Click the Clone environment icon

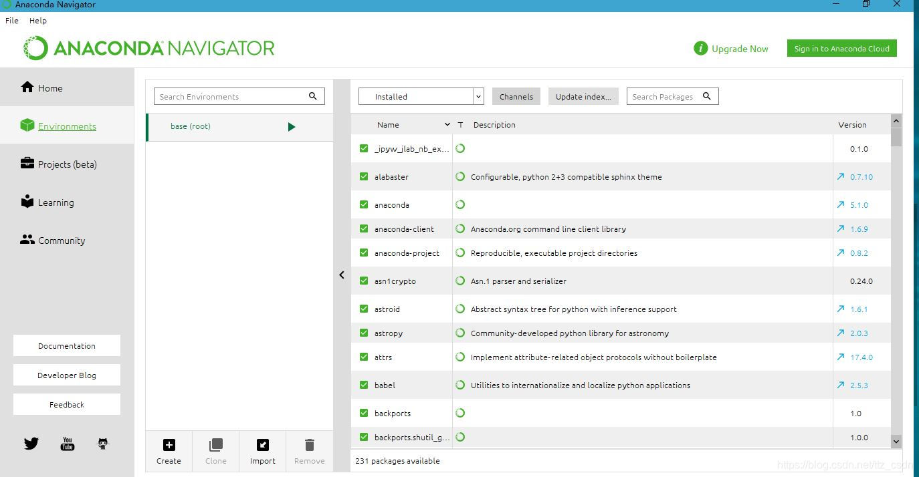click(216, 445)
